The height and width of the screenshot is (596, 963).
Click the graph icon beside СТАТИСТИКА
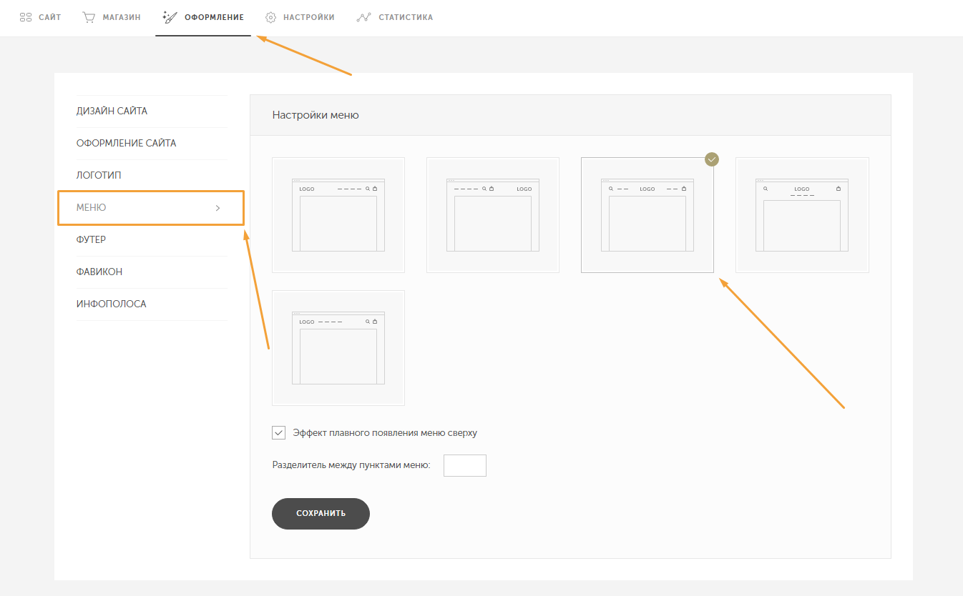363,17
